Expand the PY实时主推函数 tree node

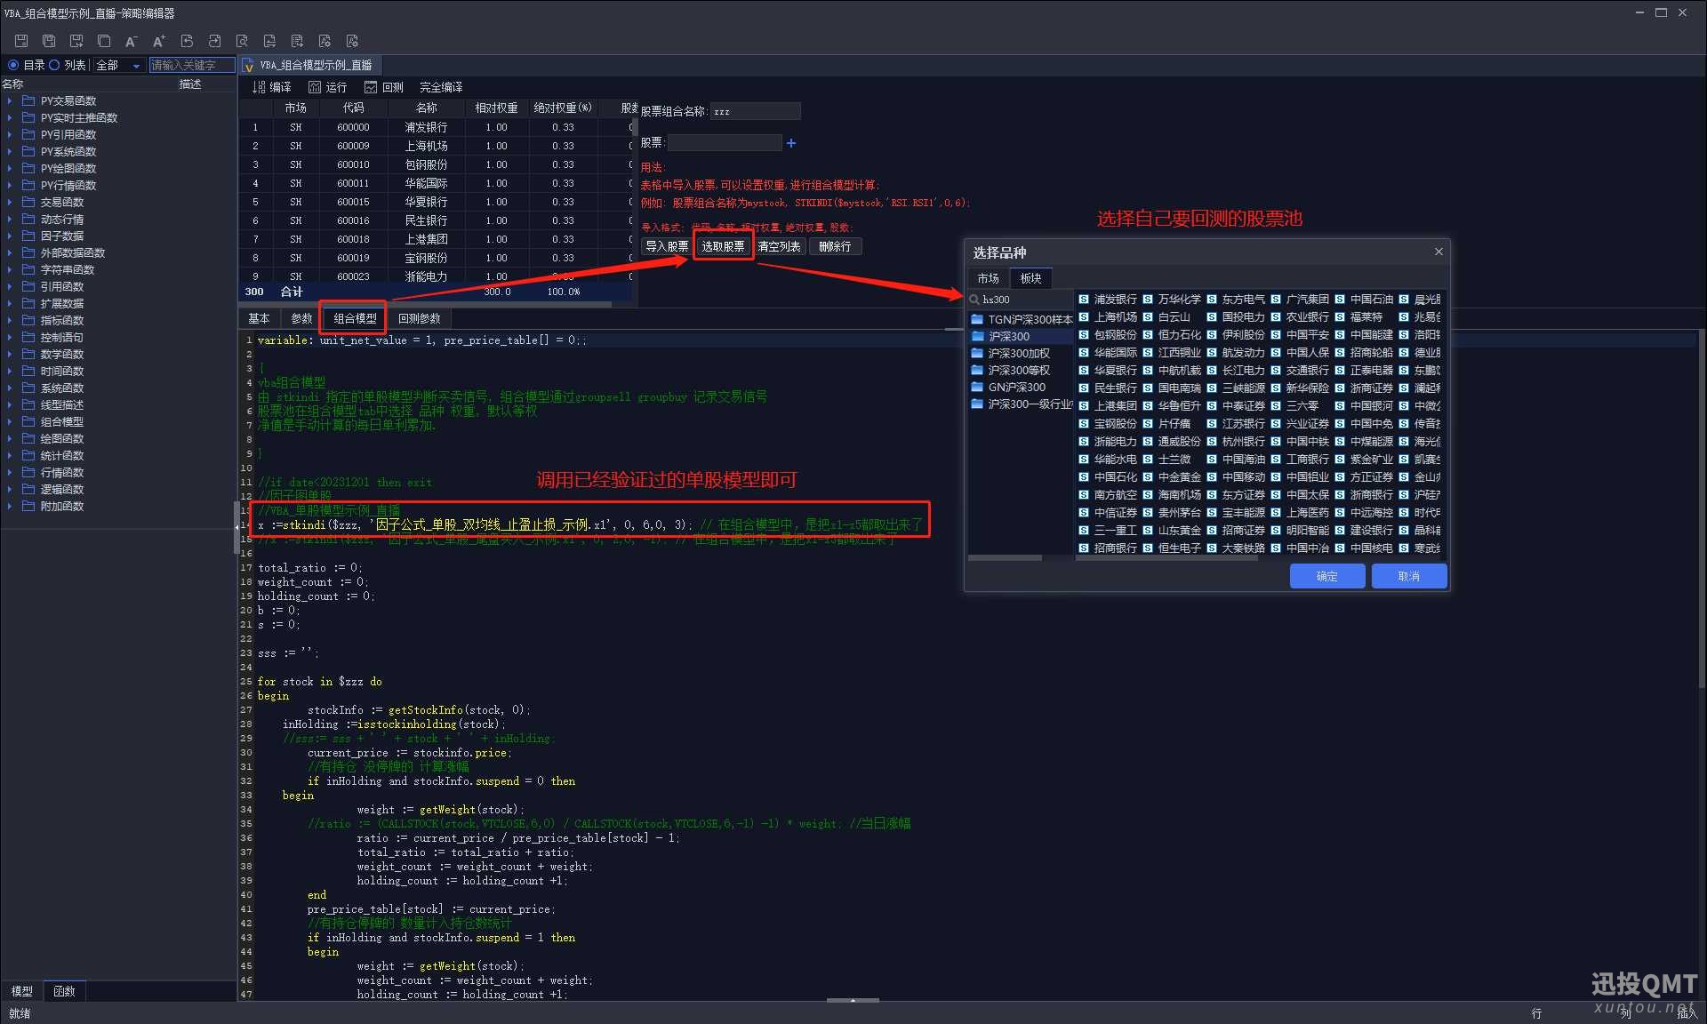[x=10, y=117]
